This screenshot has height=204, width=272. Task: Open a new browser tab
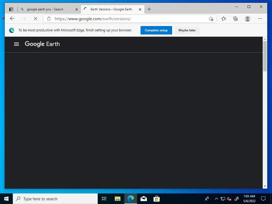149,9
